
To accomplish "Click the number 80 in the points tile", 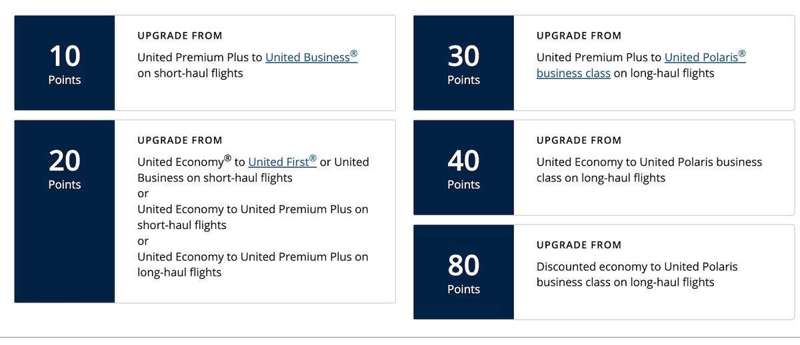I will [x=463, y=265].
